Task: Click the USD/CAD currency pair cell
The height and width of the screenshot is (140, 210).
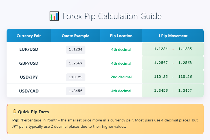Action: point(29,91)
